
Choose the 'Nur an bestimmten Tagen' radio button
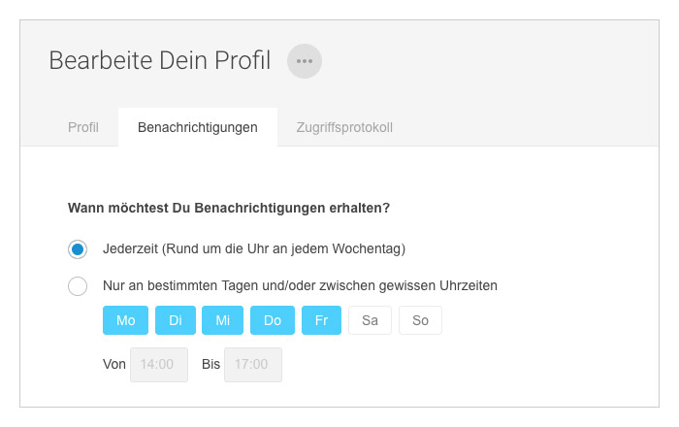pos(78,286)
